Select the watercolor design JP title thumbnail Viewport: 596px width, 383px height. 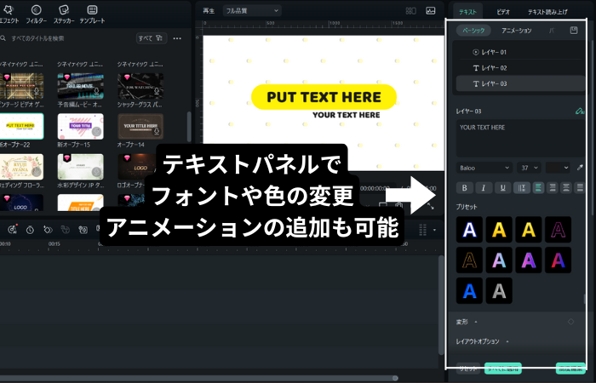point(80,167)
